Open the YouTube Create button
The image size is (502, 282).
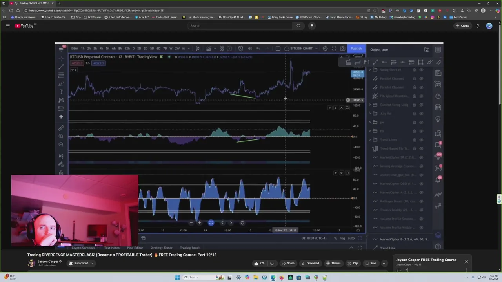tap(462, 26)
